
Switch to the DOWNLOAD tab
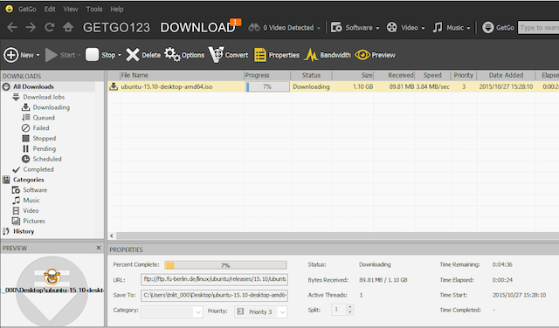(x=197, y=27)
